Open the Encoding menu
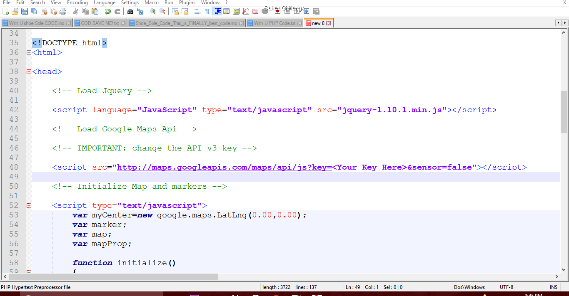 (77, 2)
